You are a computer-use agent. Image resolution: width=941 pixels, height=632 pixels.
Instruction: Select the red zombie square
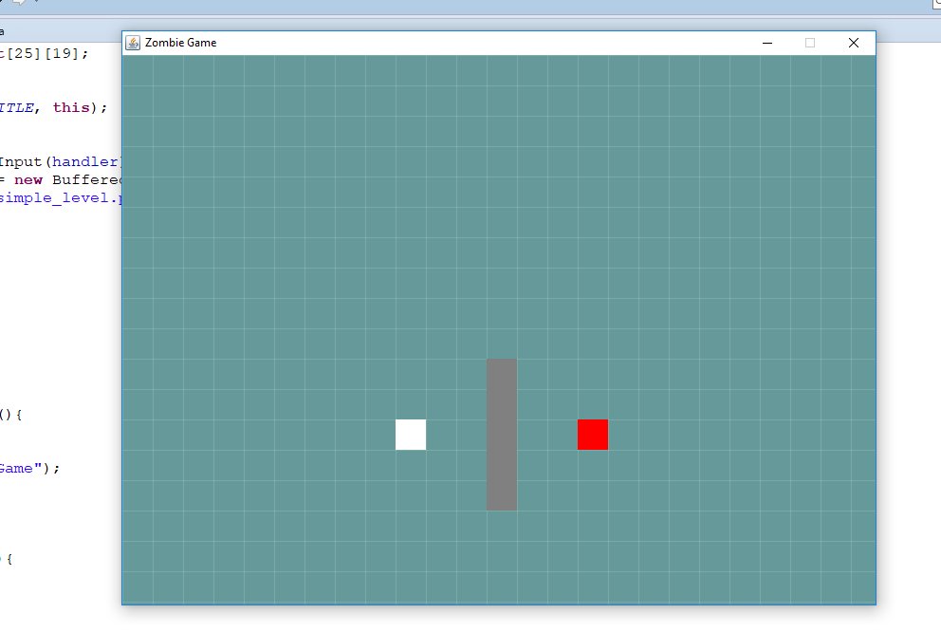tap(592, 434)
